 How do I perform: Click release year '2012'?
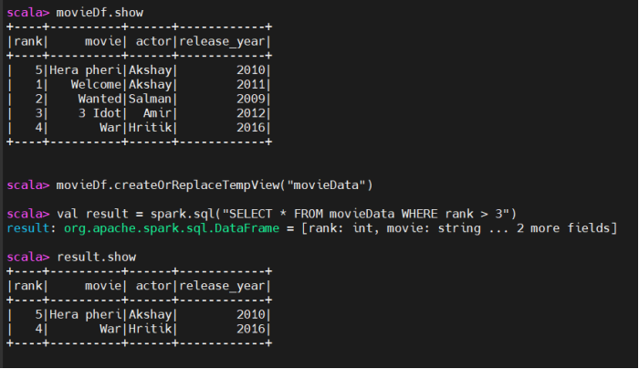pos(251,113)
